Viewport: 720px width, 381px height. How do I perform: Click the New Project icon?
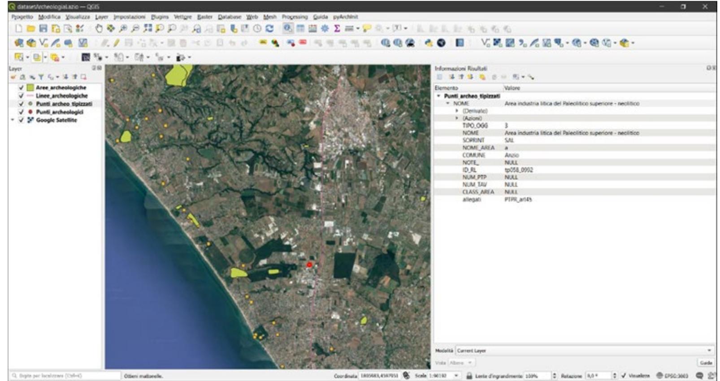coord(19,29)
